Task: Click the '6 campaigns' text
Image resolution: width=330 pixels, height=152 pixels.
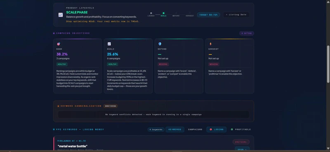Action: [x=114, y=58]
